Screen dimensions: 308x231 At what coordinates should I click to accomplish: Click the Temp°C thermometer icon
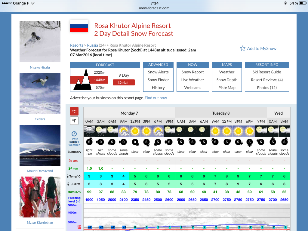(x=68, y=176)
